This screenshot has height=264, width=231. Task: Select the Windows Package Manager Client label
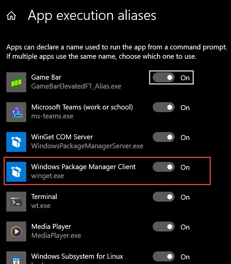click(x=83, y=167)
